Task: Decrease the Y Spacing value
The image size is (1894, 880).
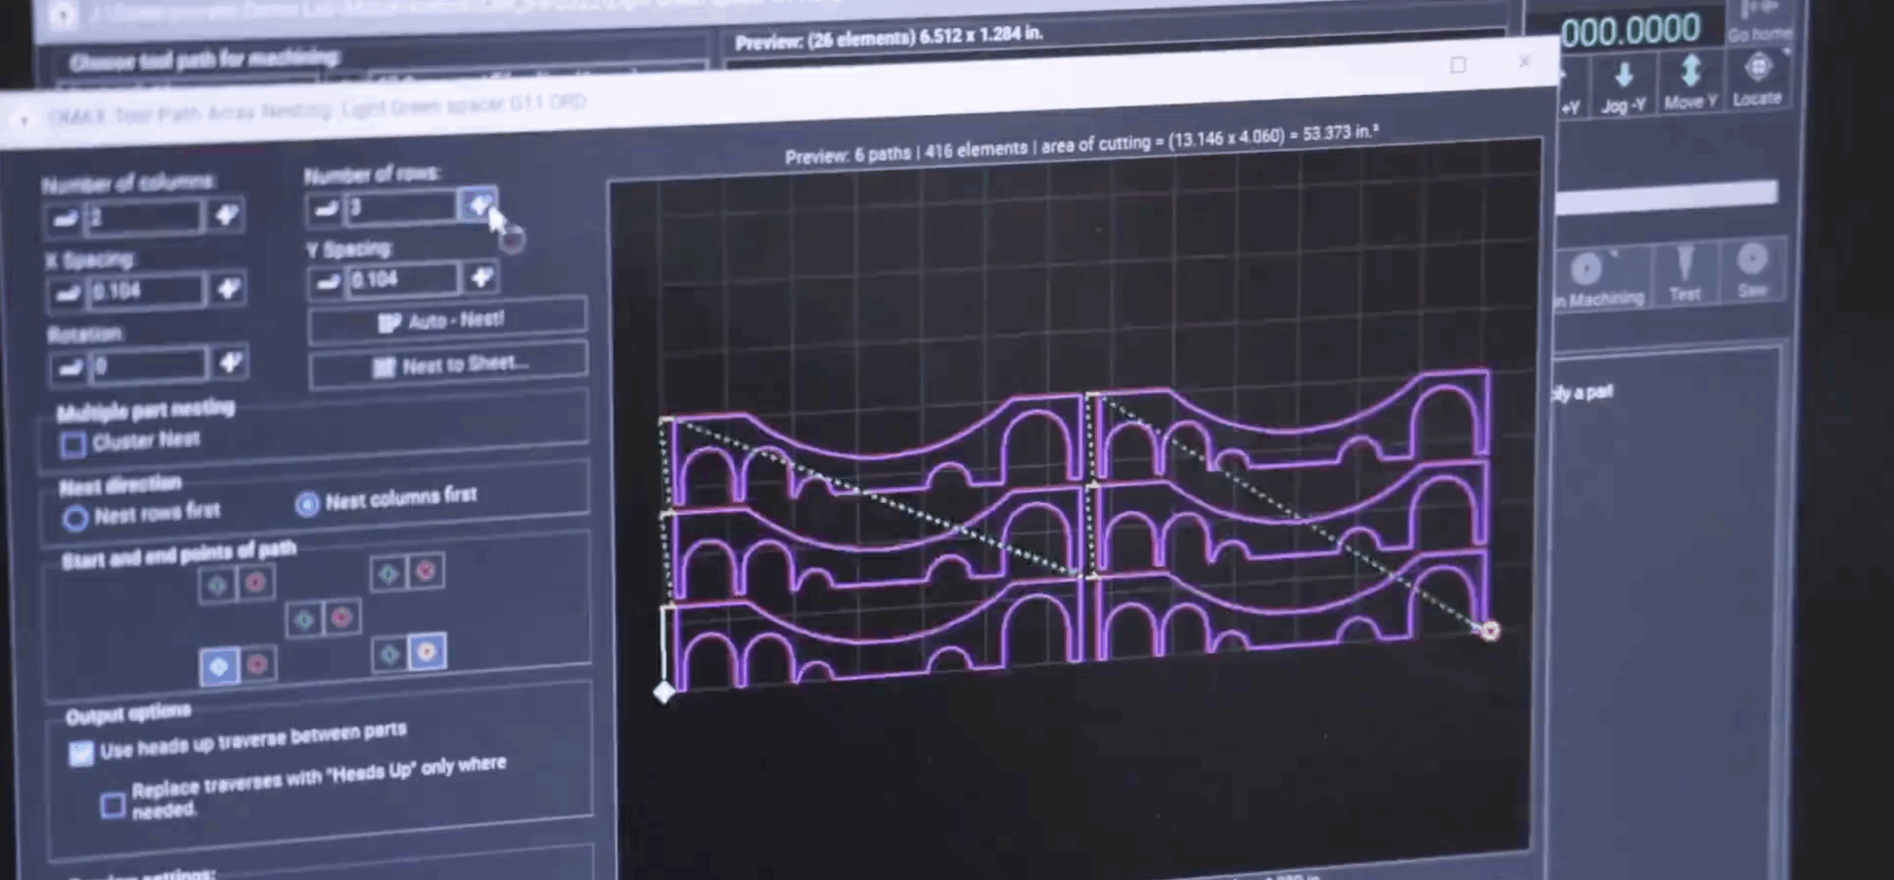Action: click(326, 282)
